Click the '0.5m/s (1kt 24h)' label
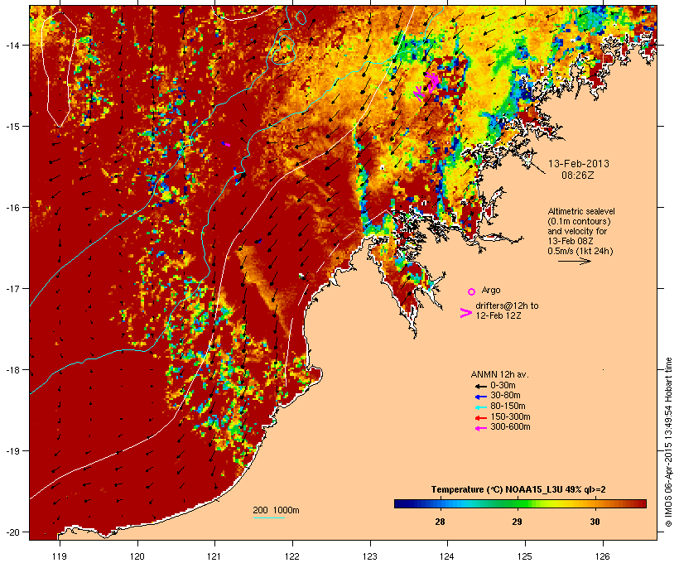This screenshot has height=563, width=679. pos(580,251)
